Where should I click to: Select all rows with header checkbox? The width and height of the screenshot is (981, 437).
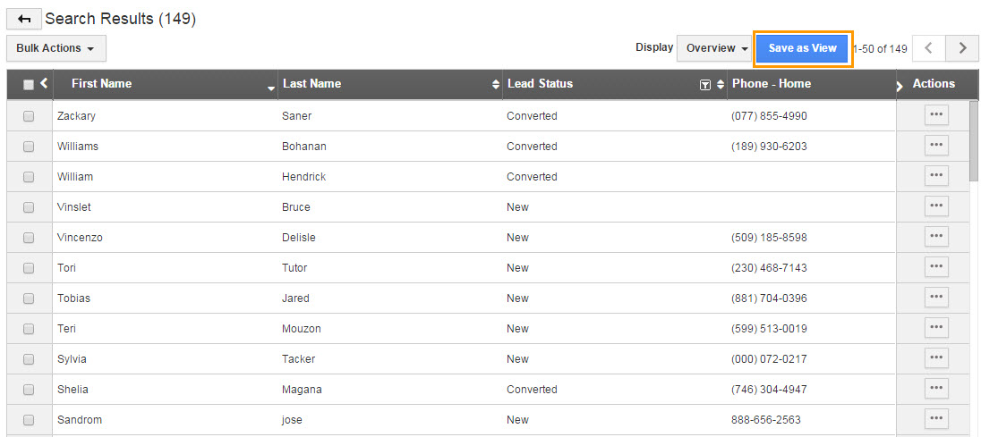point(28,85)
